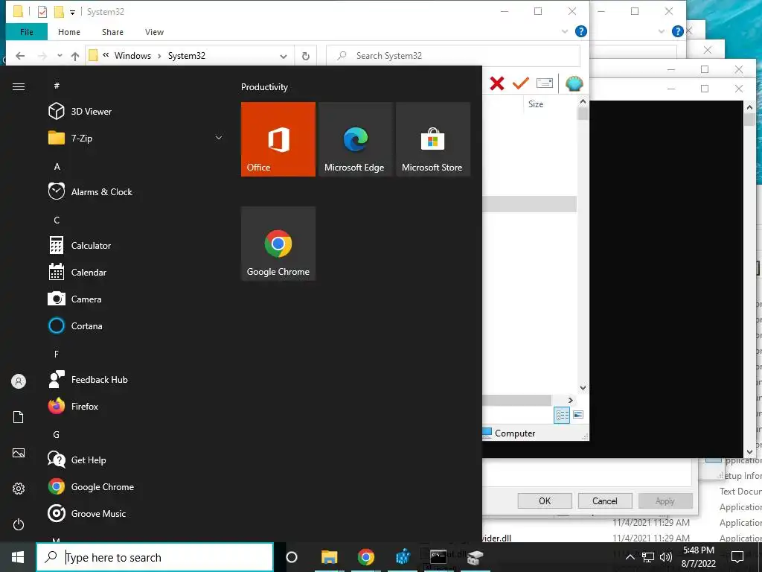762x572 pixels.
Task: Open the Google Chrome pinned tile
Action: coord(278,244)
